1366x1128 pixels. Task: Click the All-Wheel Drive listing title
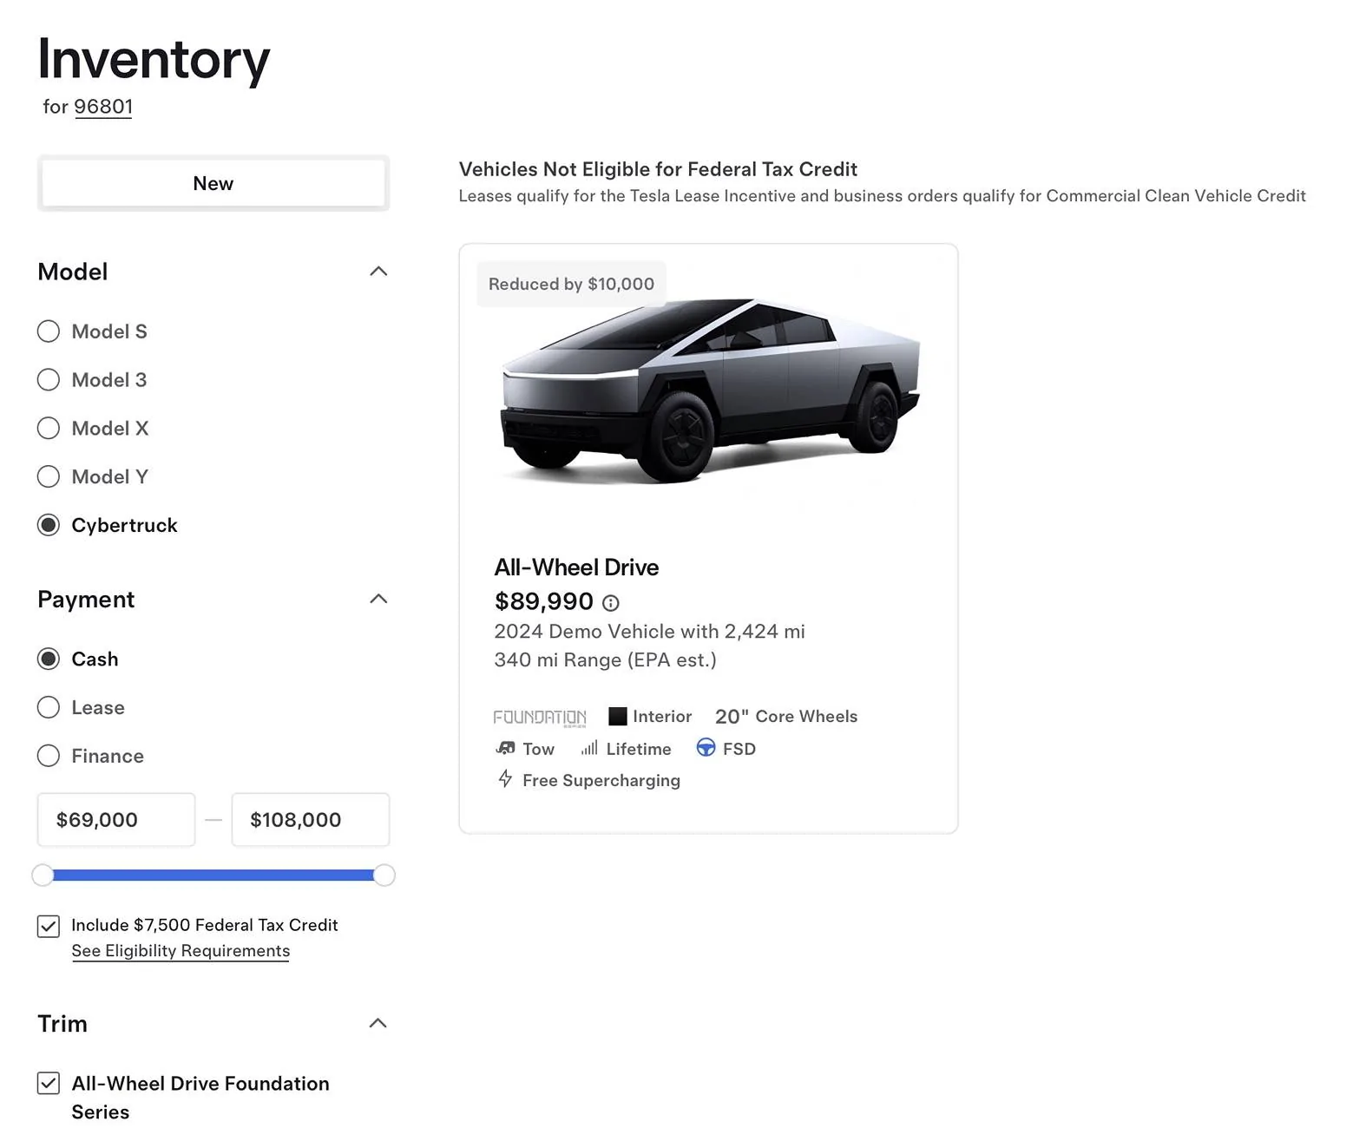click(x=576, y=567)
